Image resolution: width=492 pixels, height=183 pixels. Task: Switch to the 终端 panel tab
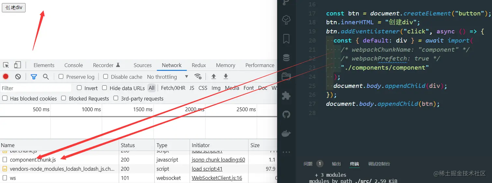[x=355, y=164]
